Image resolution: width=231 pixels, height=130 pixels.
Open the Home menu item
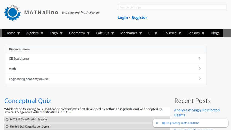[x=10, y=33]
